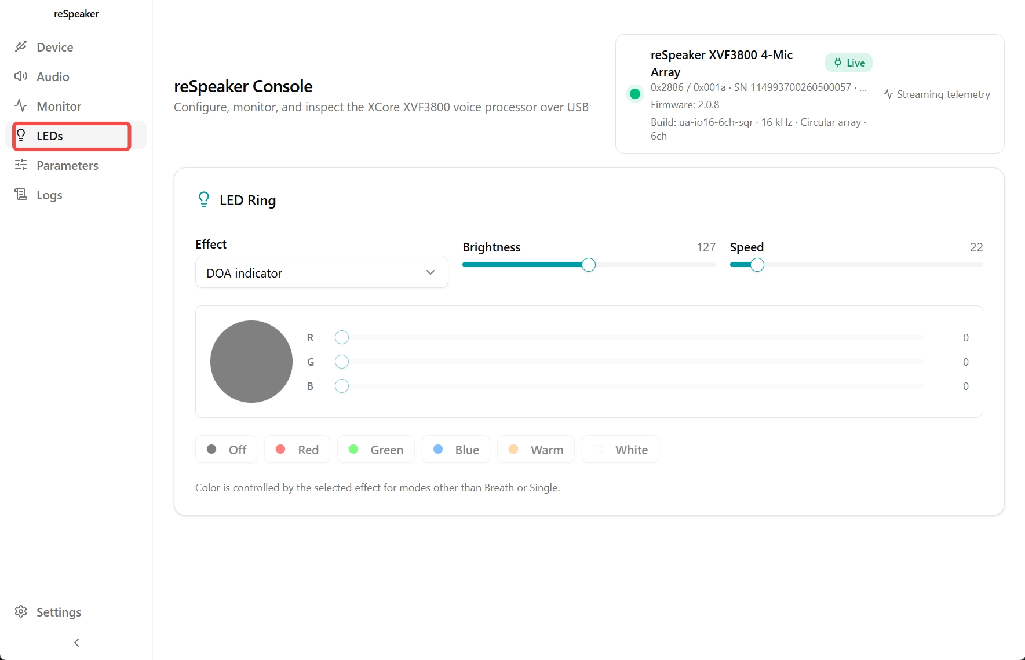This screenshot has width=1025, height=660.
Task: Open Monitor waveform icon in sidebar
Action: click(21, 106)
